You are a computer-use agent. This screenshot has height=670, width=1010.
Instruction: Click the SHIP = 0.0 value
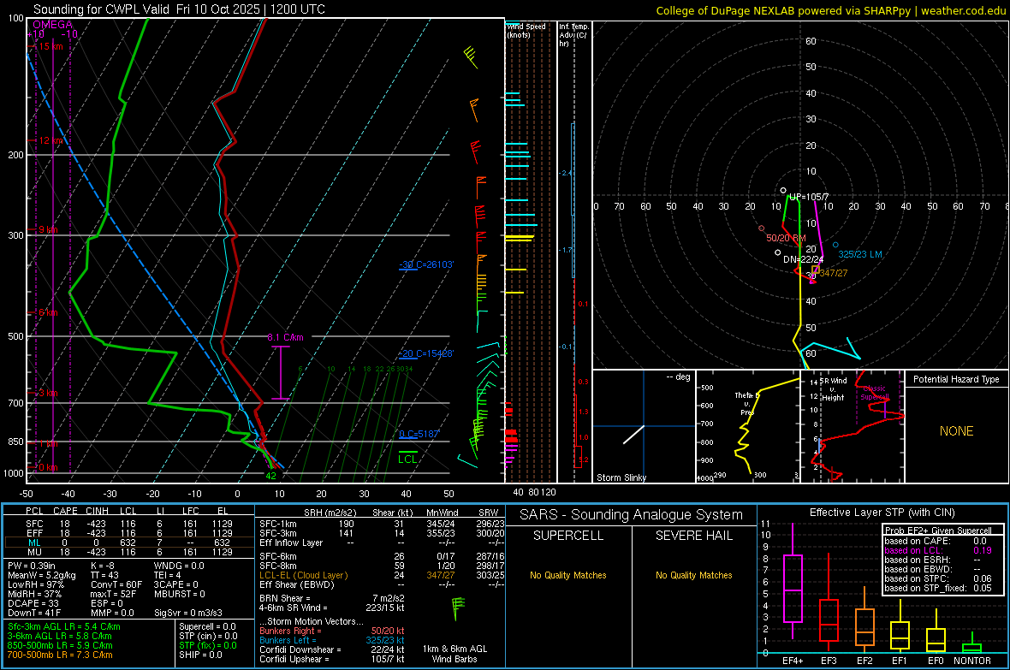(200, 655)
